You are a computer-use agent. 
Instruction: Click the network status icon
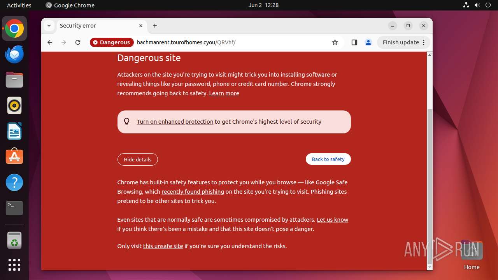466,5
